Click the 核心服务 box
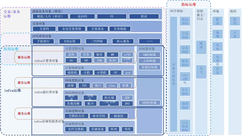 click(123, 41)
